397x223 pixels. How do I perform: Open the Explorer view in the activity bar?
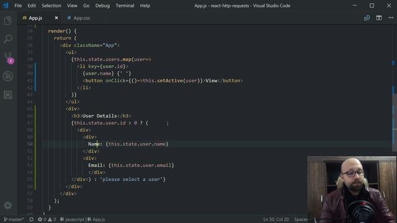(x=8, y=20)
